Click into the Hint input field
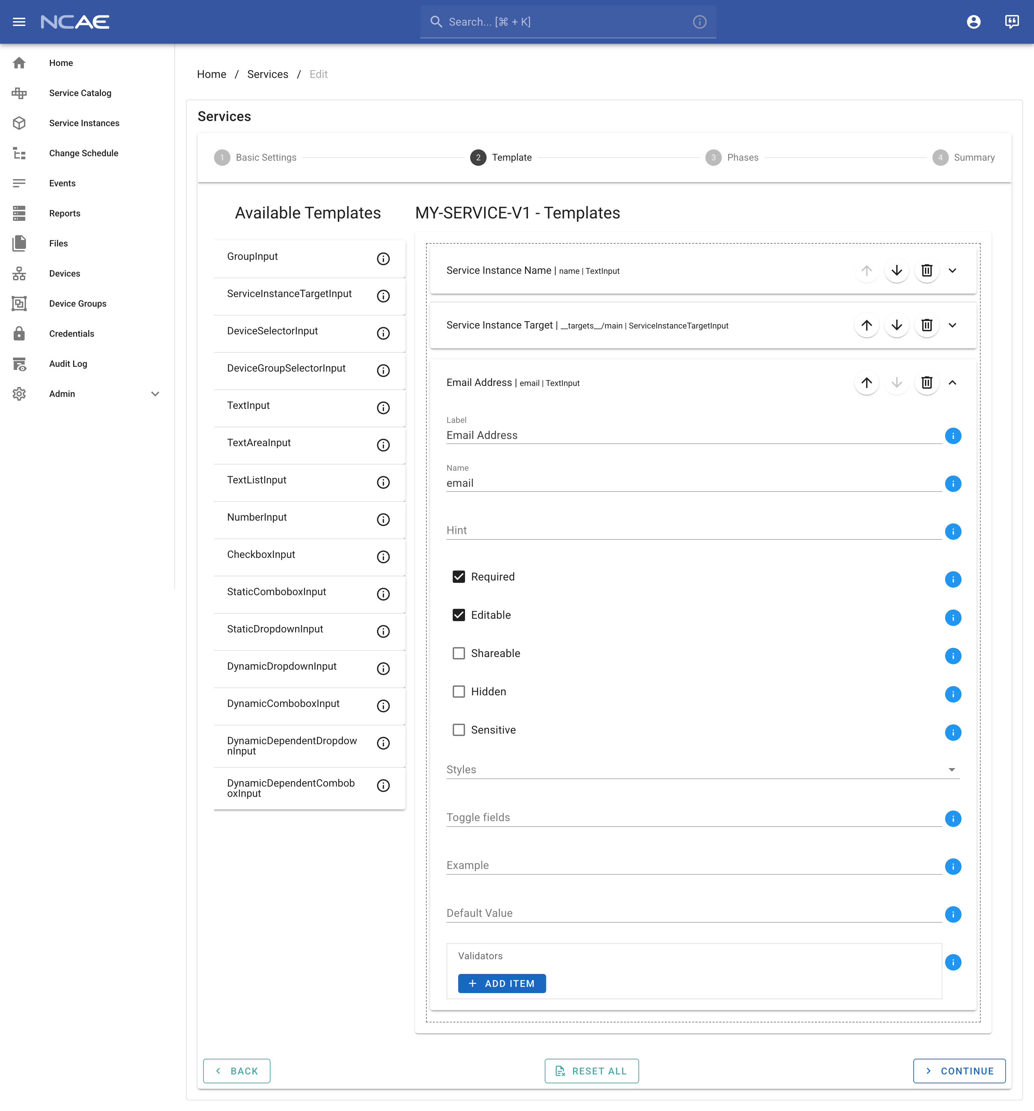1034x1111 pixels. coord(694,530)
